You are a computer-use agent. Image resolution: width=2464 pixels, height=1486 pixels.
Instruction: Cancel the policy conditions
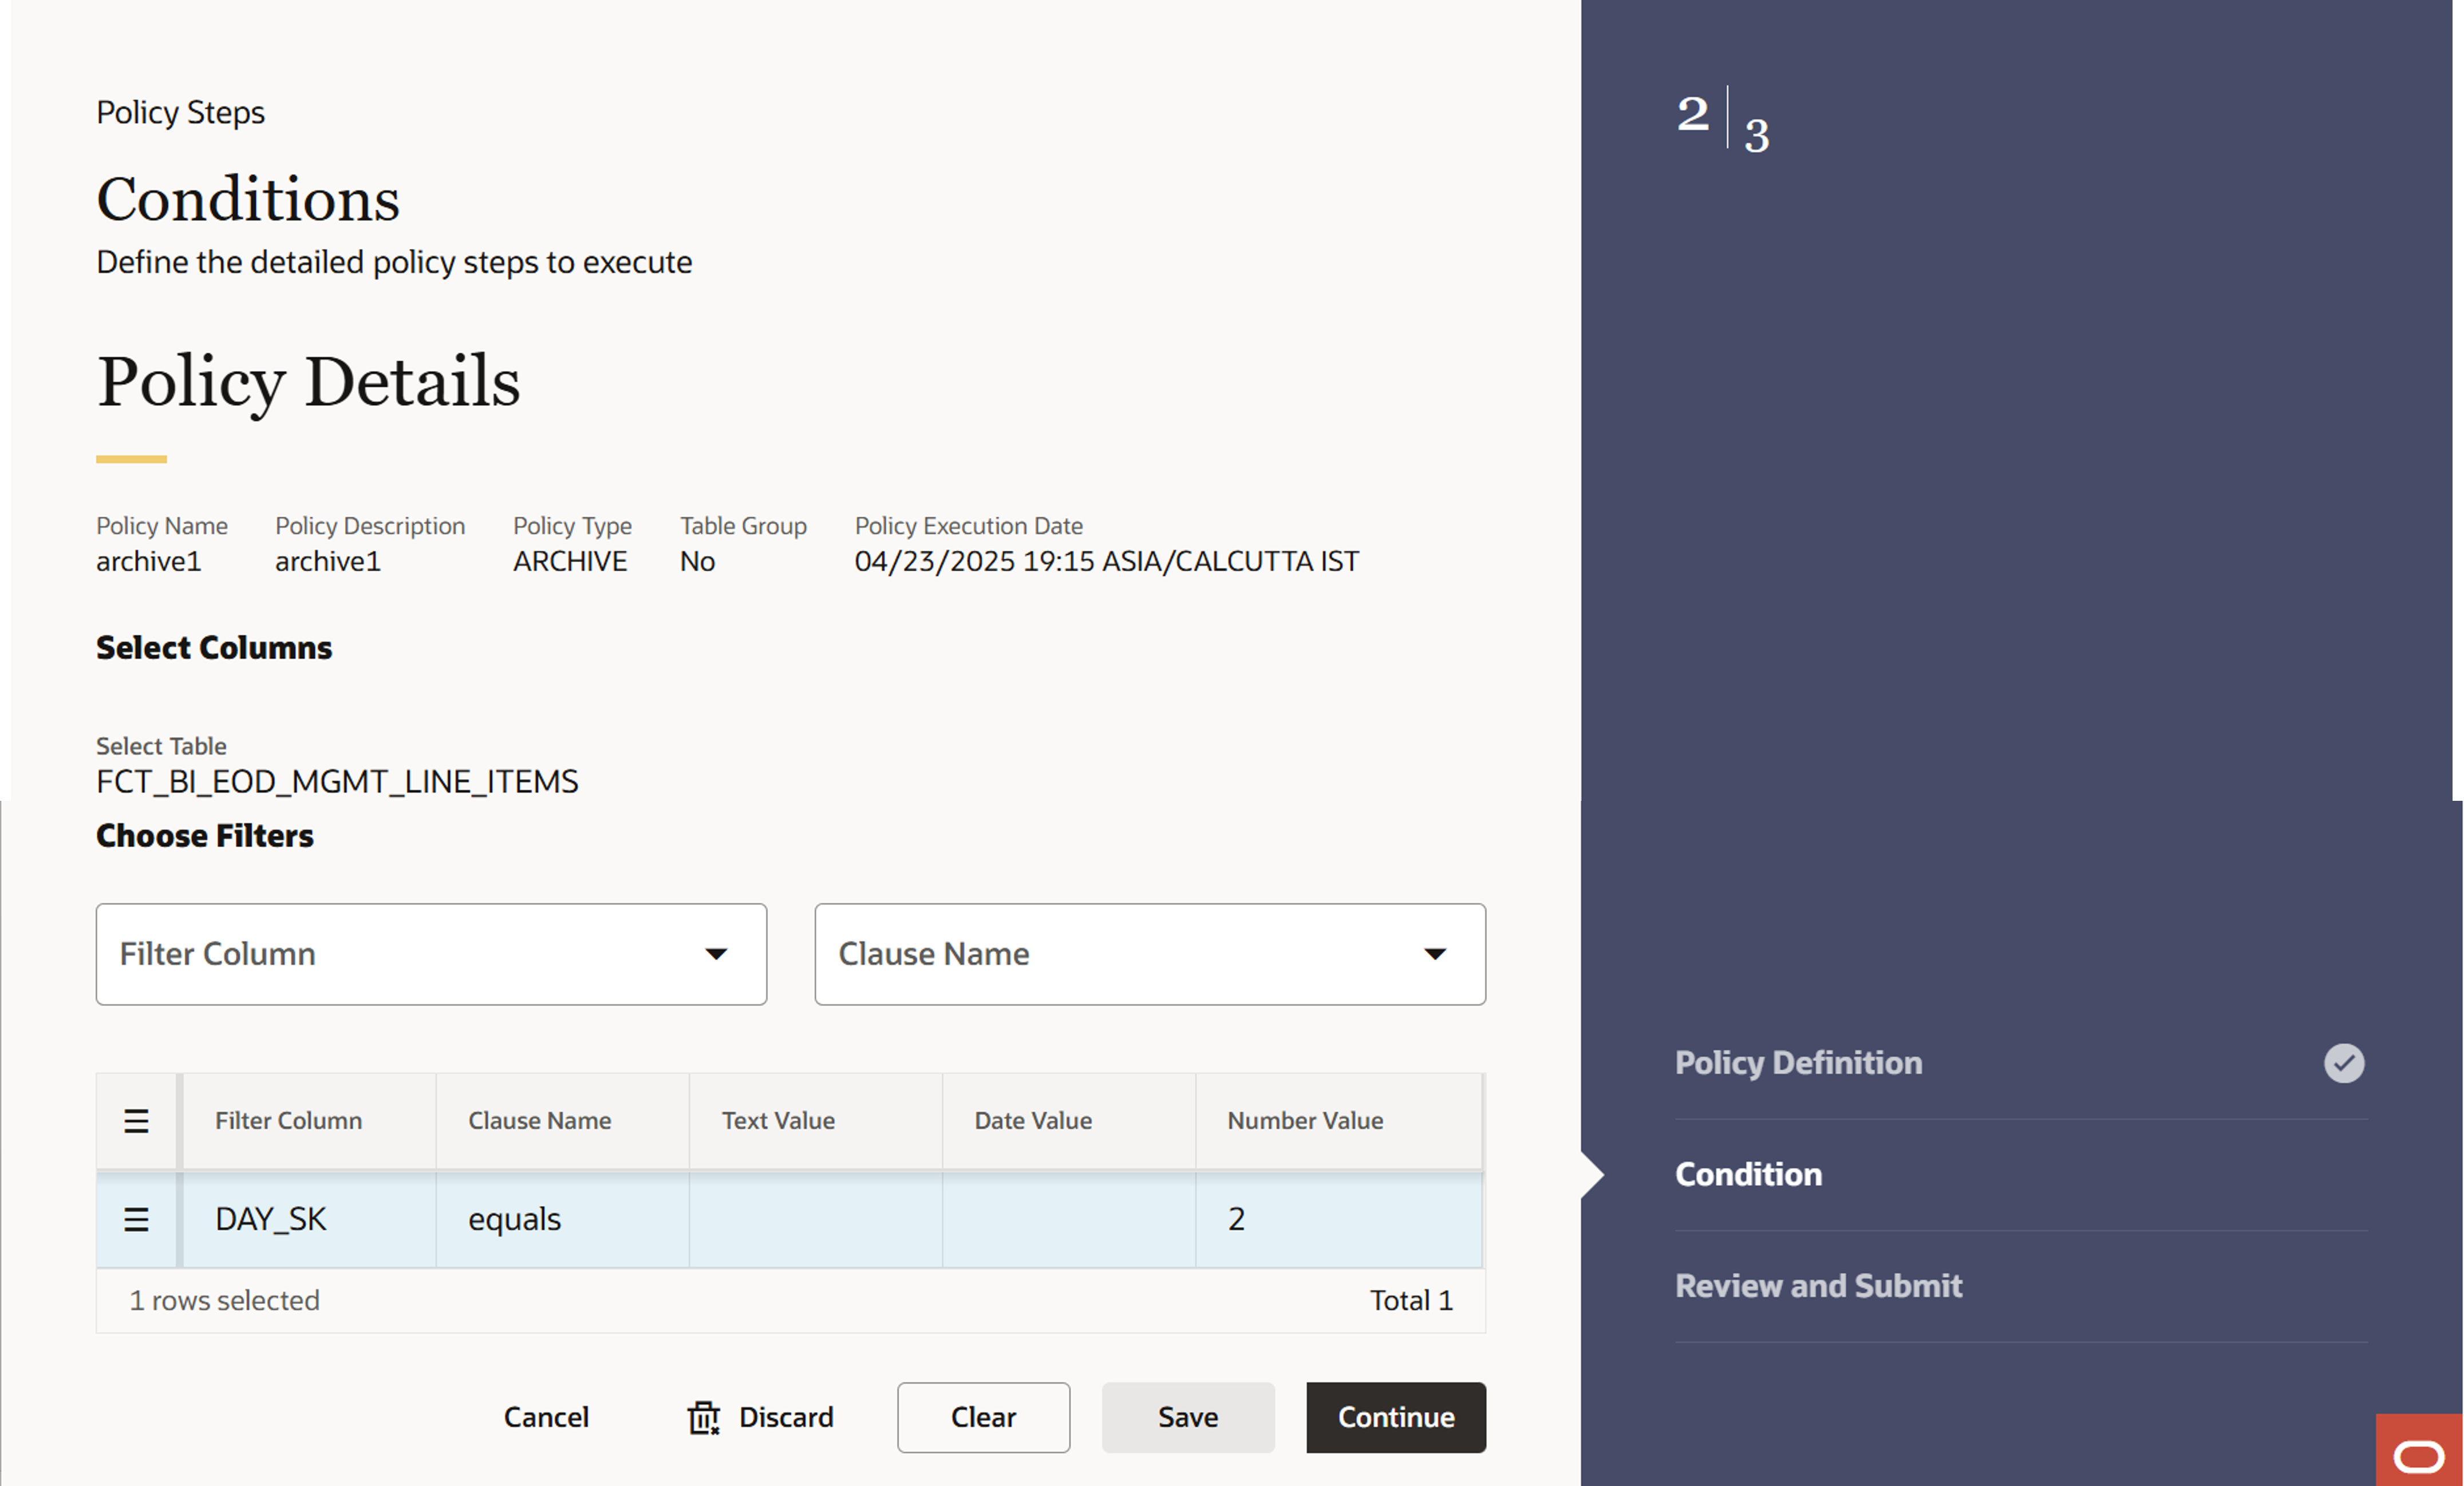546,1417
